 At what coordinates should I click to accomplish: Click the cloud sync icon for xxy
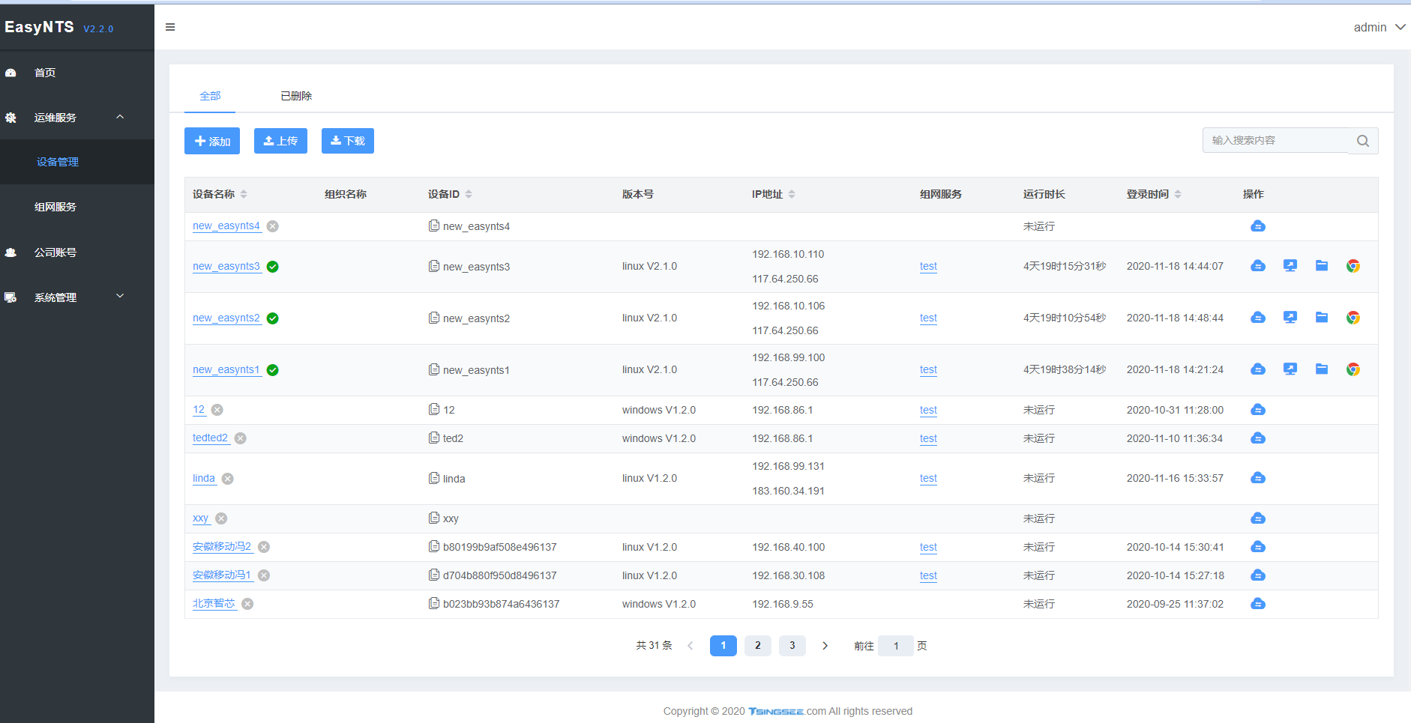coord(1258,518)
